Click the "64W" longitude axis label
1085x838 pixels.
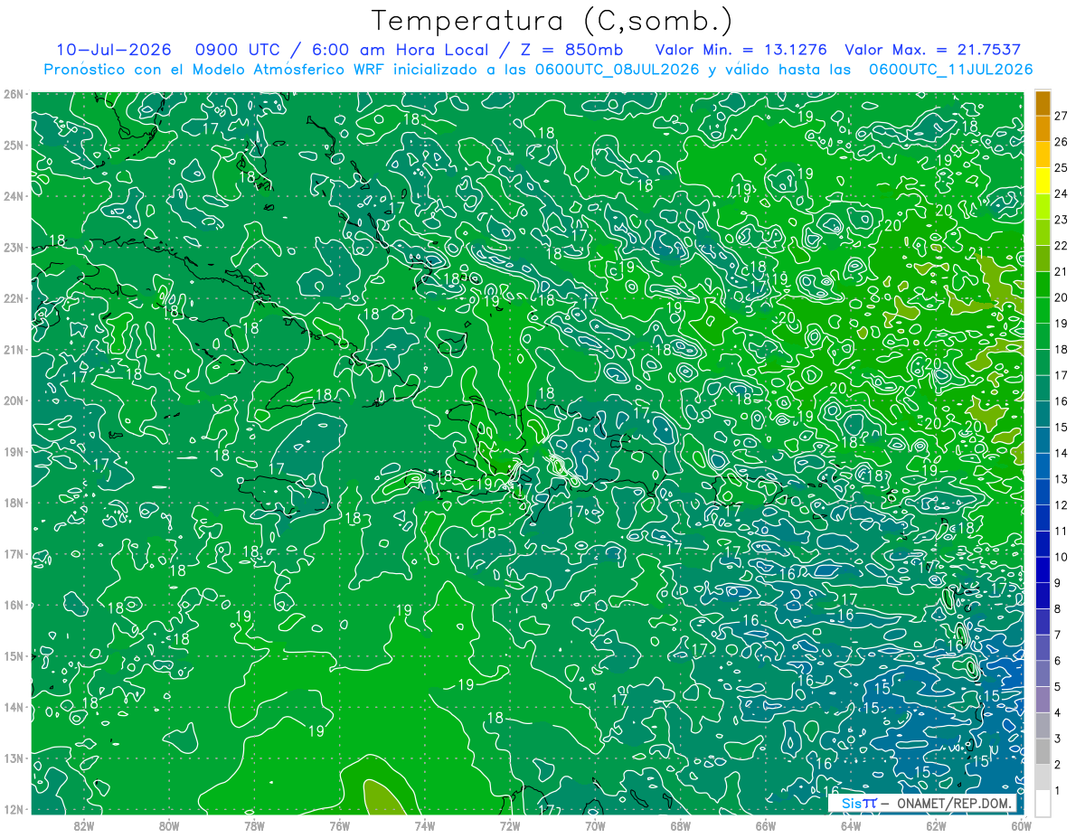point(851,825)
